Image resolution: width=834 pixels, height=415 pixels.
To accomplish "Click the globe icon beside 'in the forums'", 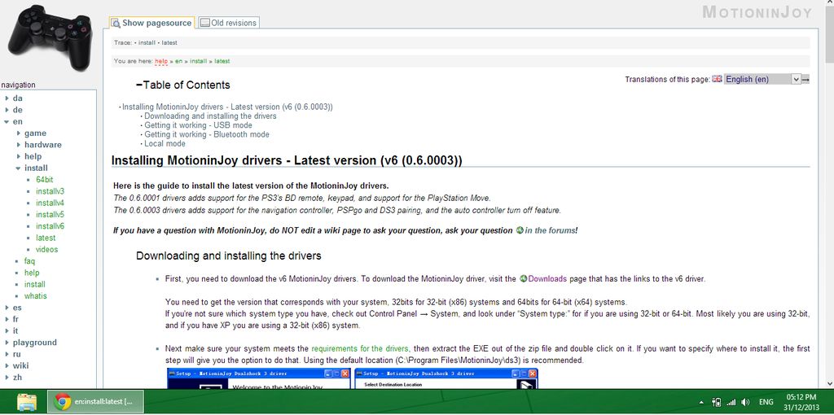I will click(x=520, y=230).
